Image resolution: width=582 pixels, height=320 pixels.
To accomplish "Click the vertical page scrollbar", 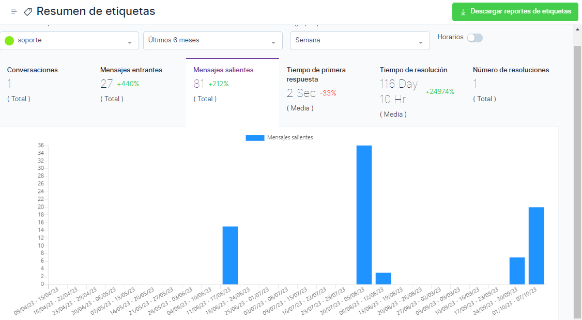I will [577, 181].
